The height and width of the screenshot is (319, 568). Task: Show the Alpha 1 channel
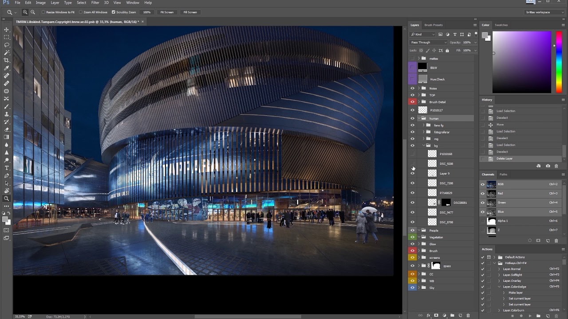[x=482, y=221]
